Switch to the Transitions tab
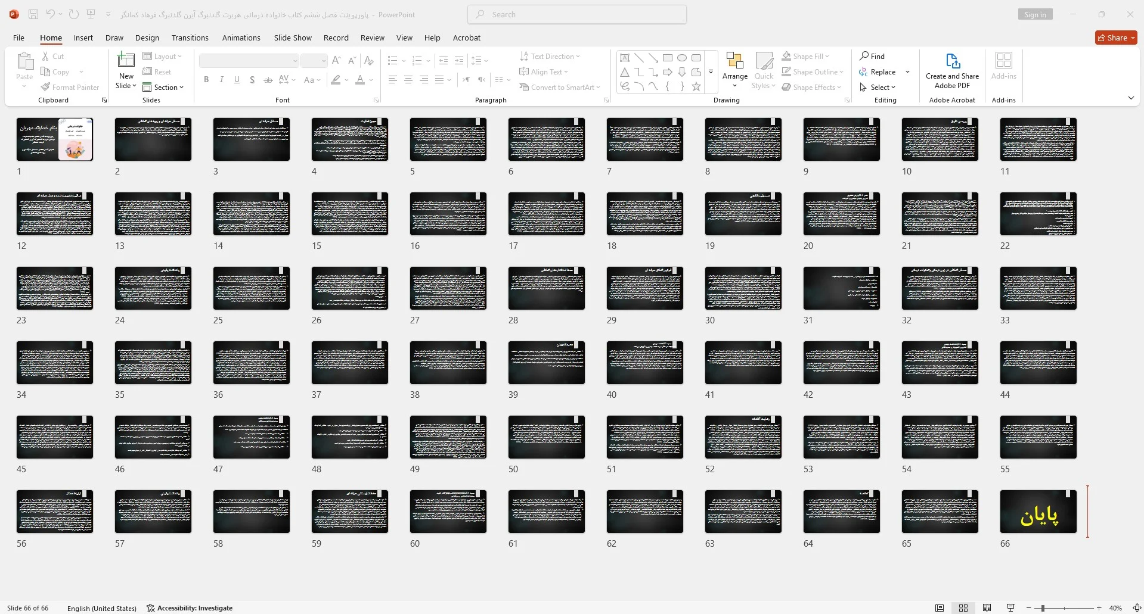The height and width of the screenshot is (614, 1144). pyautogui.click(x=190, y=38)
